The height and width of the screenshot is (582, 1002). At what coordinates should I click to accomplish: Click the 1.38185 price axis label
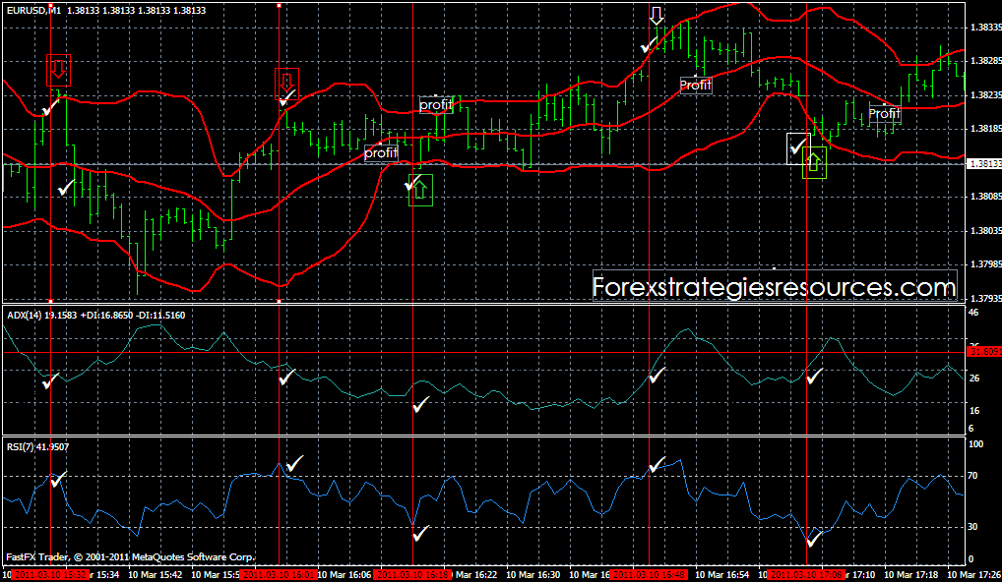pos(984,128)
